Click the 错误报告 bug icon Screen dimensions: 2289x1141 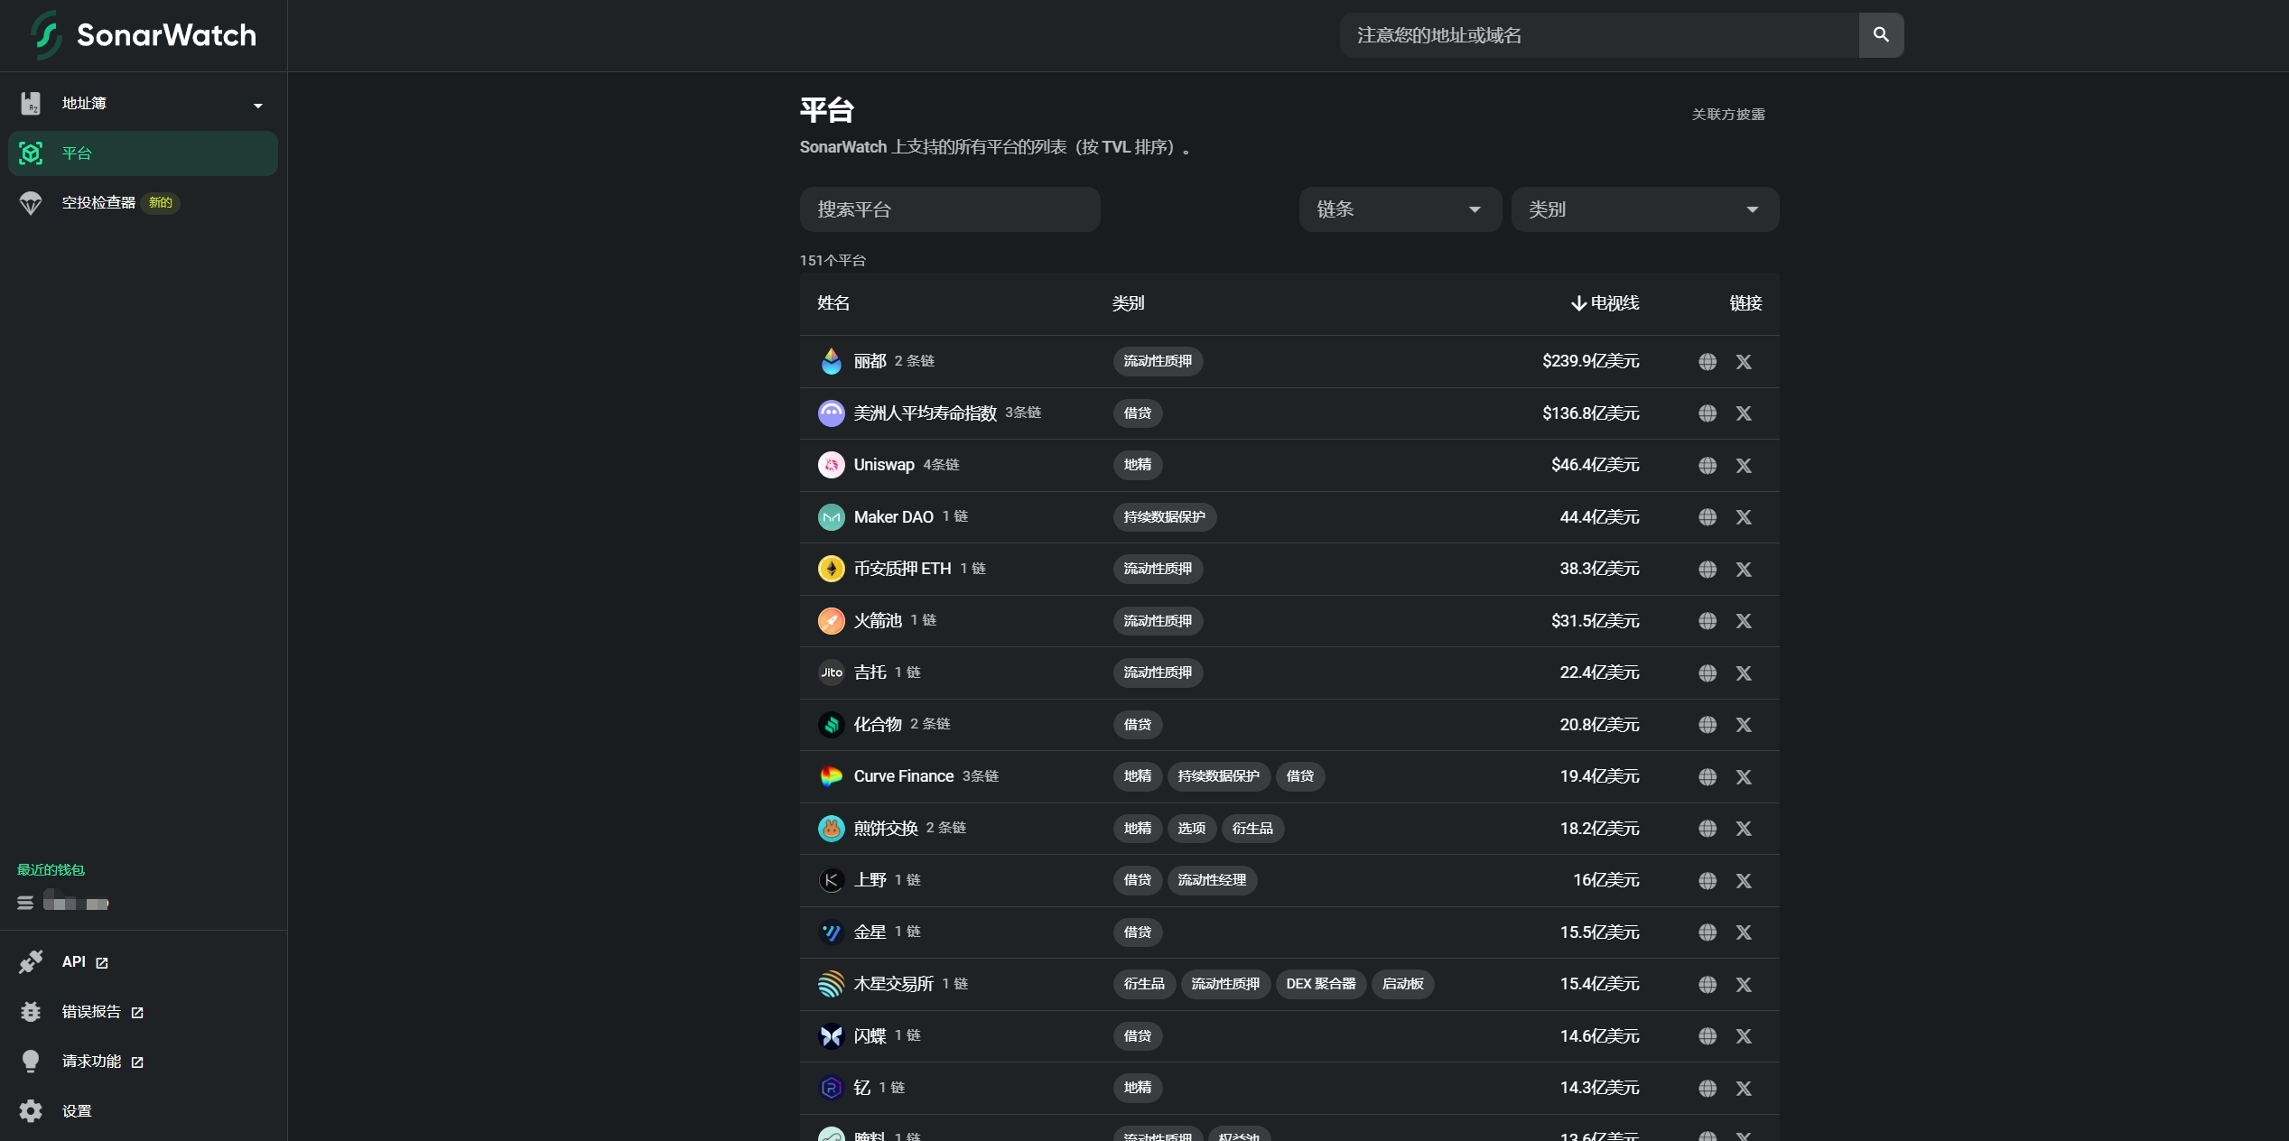[x=31, y=1011]
